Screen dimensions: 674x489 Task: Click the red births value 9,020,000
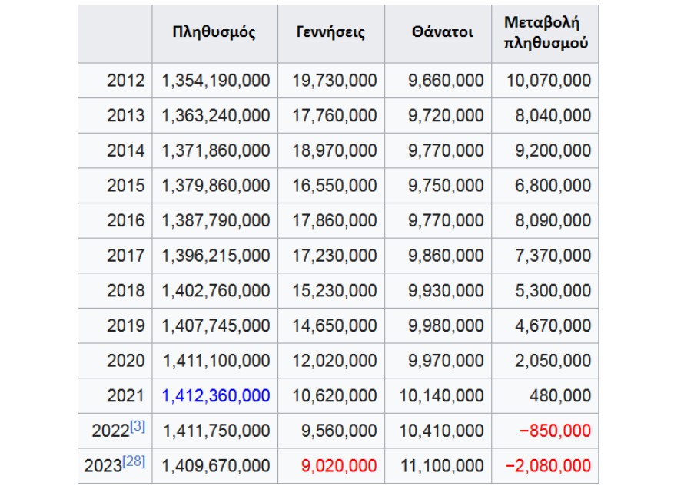click(x=339, y=466)
